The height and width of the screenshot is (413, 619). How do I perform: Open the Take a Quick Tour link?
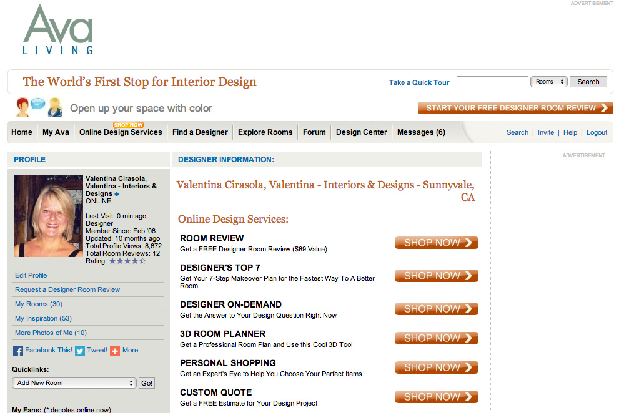pos(419,82)
